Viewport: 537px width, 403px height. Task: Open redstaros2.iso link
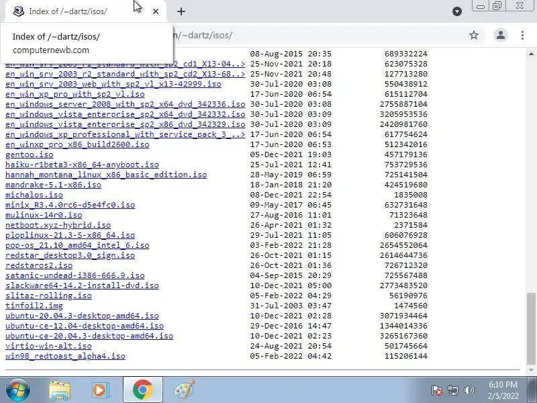(x=39, y=265)
